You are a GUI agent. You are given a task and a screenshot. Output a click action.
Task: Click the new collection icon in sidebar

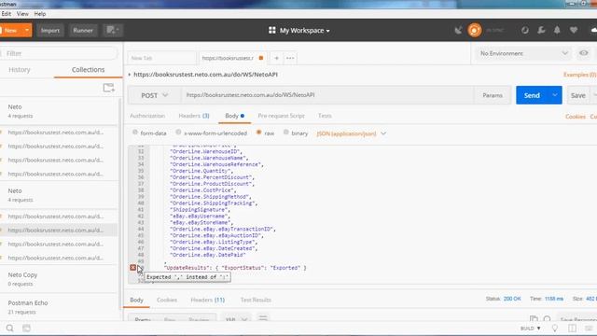pos(108,88)
